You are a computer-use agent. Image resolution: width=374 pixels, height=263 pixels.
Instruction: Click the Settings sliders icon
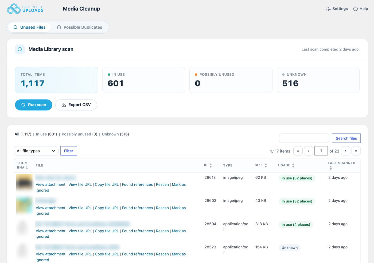[328, 9]
